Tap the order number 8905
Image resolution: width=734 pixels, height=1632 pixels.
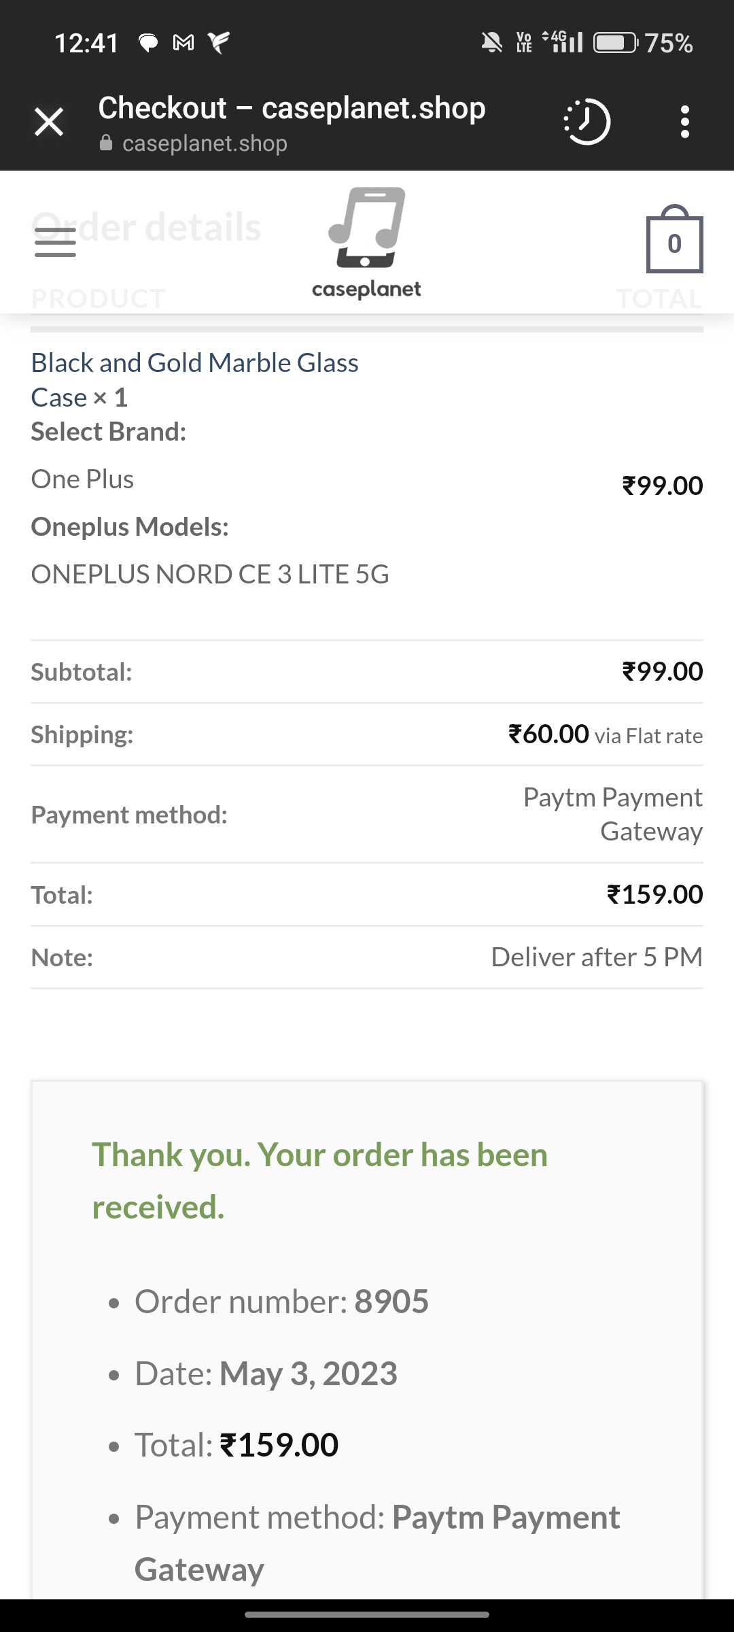(x=391, y=1302)
